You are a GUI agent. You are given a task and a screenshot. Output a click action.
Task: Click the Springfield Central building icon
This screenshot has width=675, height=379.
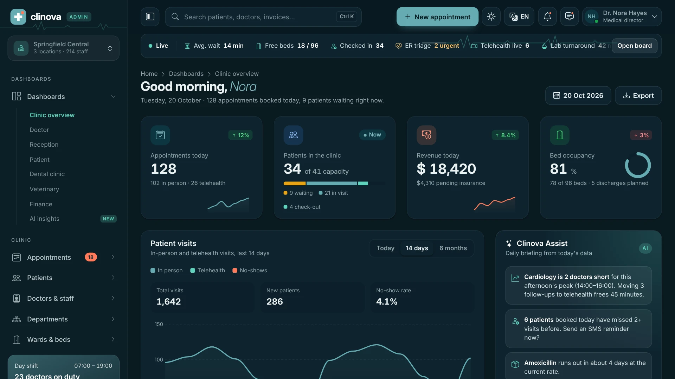pyautogui.click(x=21, y=48)
